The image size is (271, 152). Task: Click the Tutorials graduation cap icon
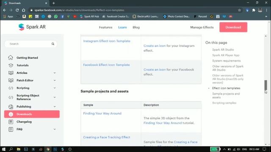point(11,65)
